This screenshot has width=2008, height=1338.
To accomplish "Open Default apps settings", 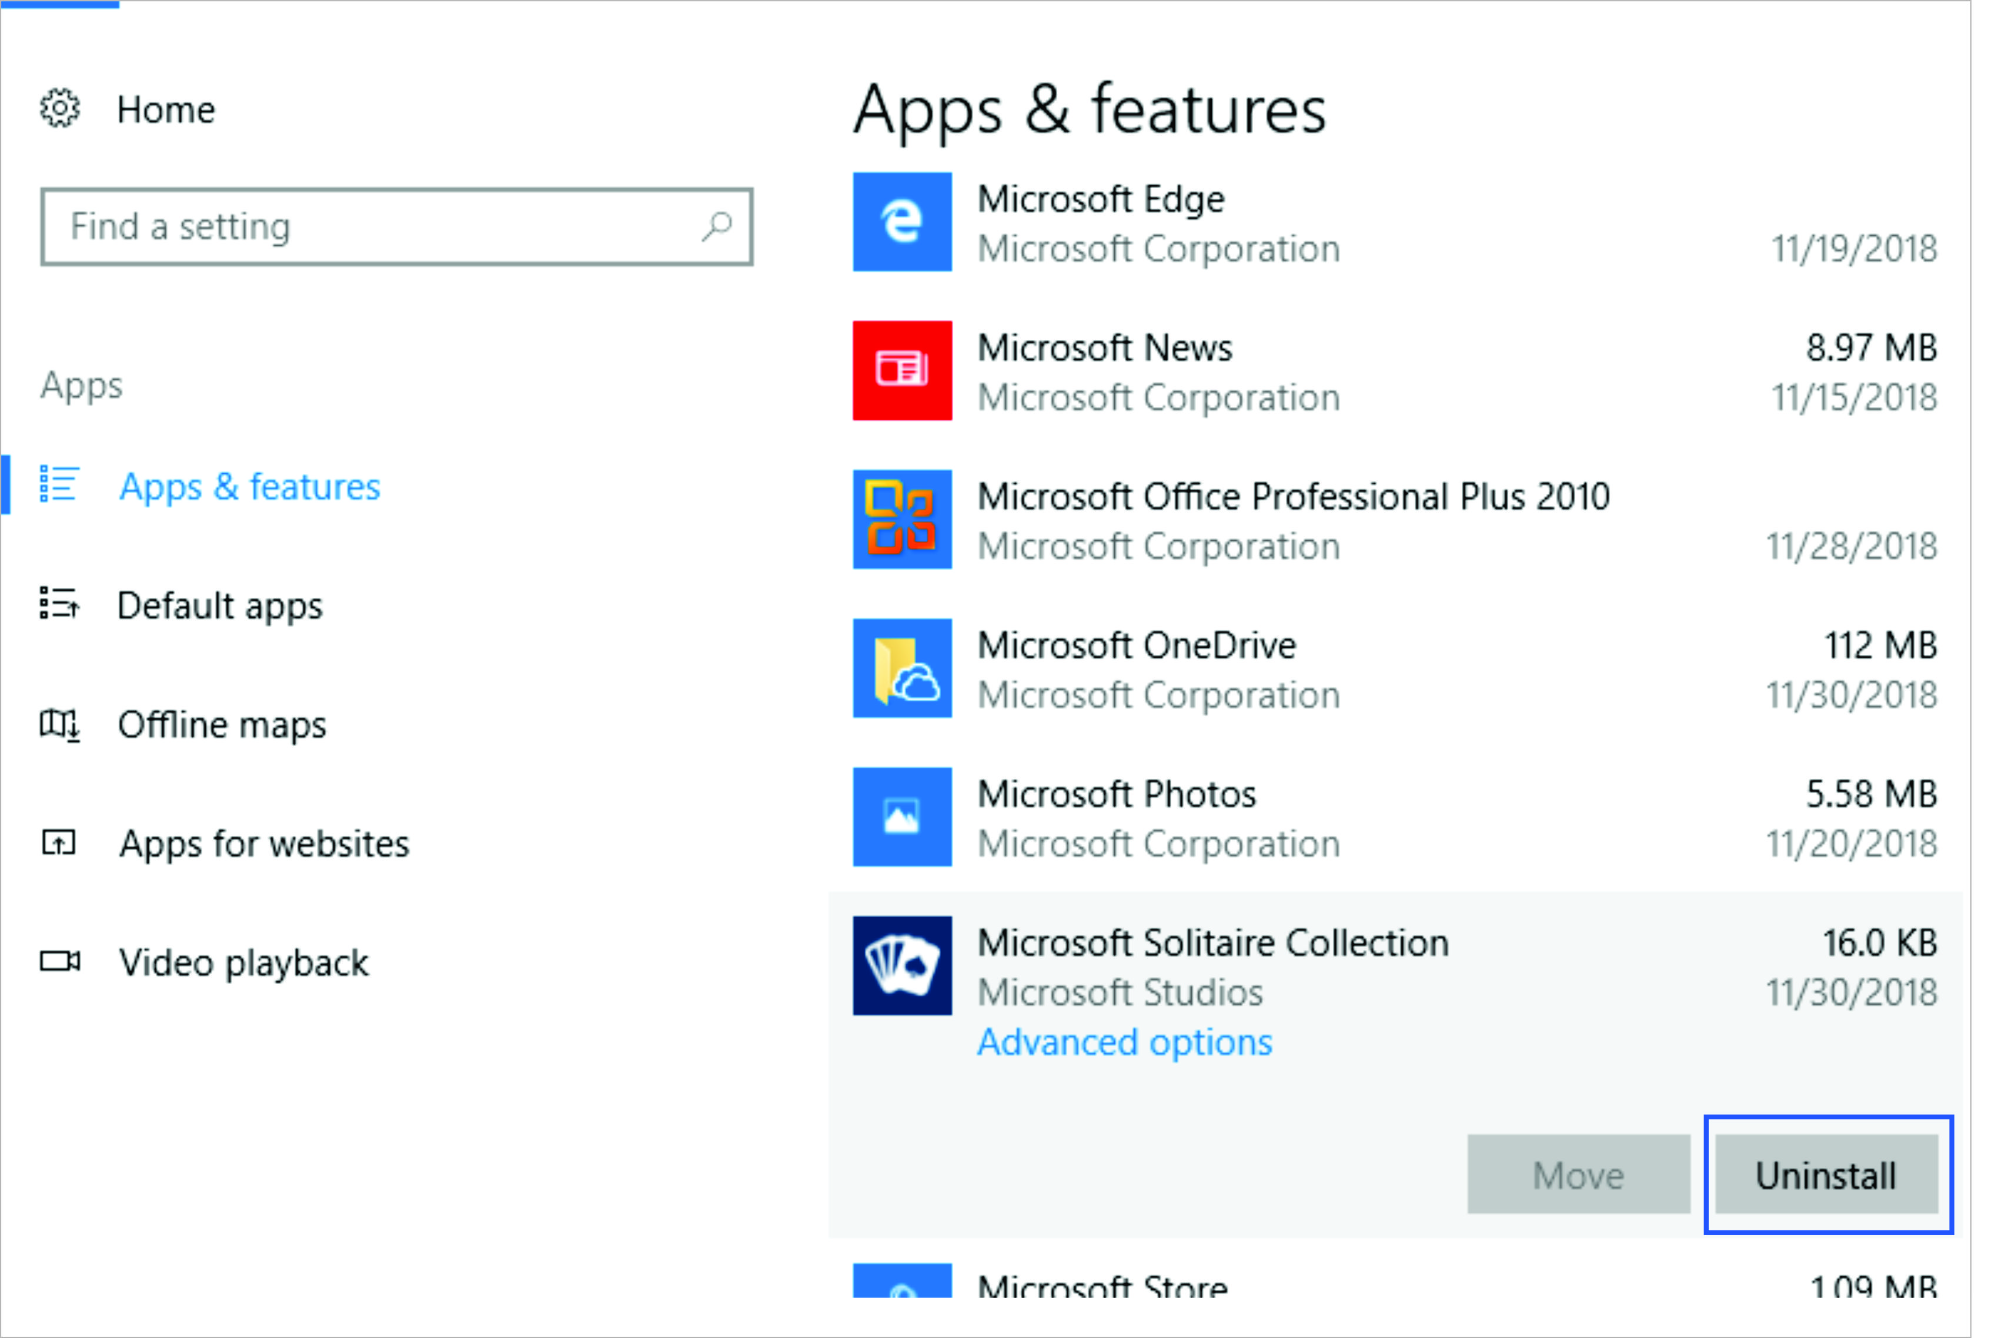I will point(220,606).
